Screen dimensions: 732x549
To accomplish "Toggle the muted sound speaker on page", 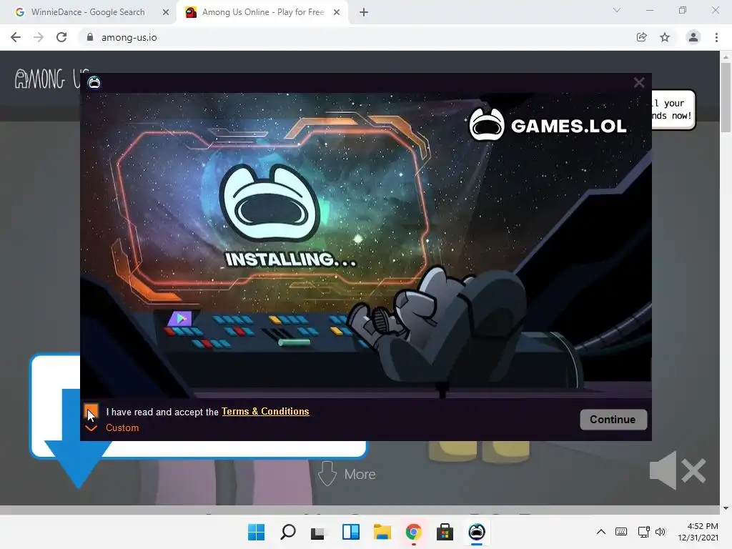I will [678, 470].
